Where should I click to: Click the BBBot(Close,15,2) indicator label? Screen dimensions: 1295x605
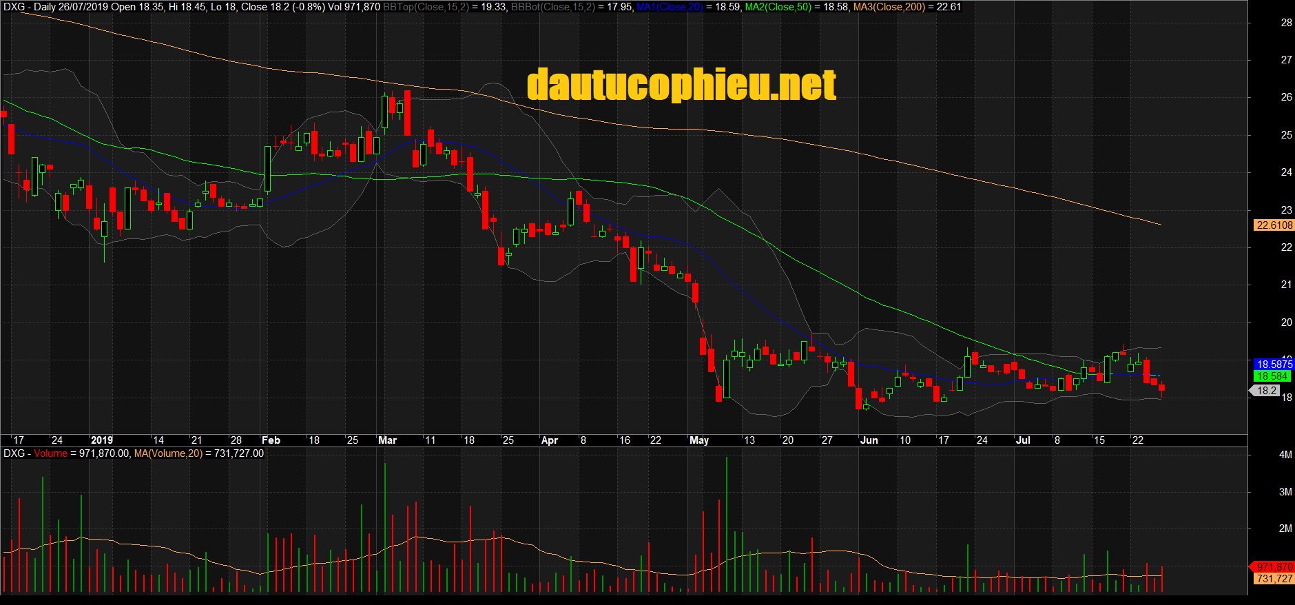point(553,7)
